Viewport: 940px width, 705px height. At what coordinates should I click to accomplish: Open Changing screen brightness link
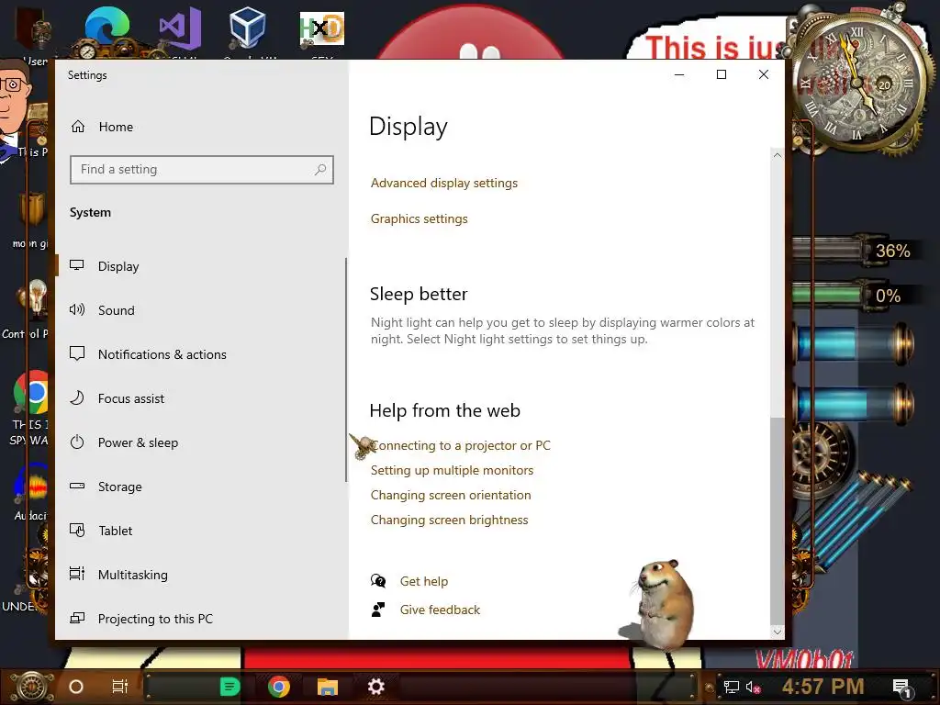coord(450,520)
